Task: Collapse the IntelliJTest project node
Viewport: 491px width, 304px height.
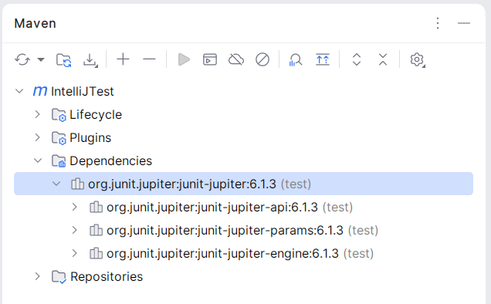Action: click(x=19, y=91)
